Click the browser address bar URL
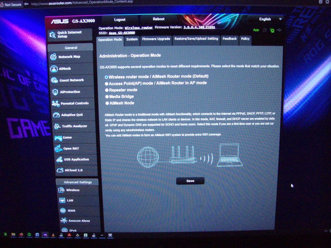 point(82,2)
